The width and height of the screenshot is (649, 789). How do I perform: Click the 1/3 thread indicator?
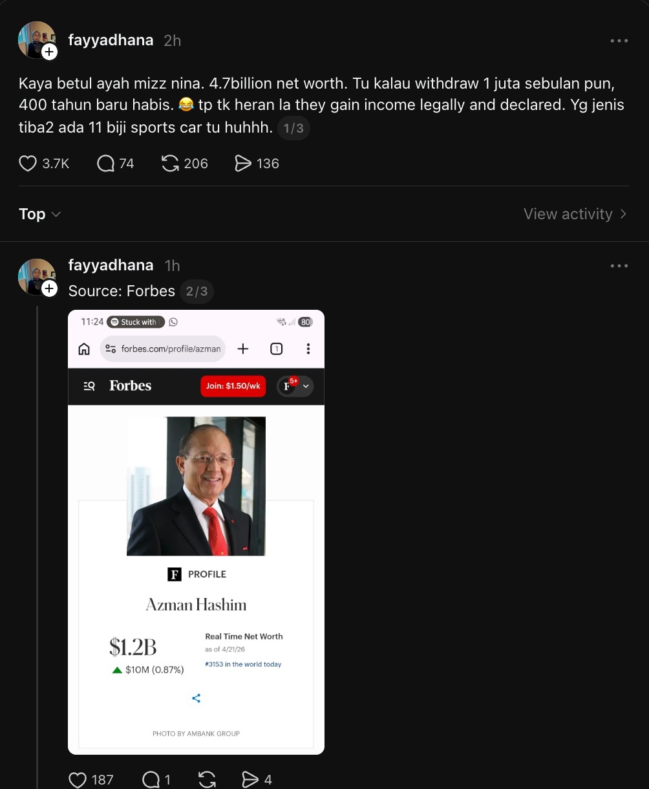click(293, 129)
